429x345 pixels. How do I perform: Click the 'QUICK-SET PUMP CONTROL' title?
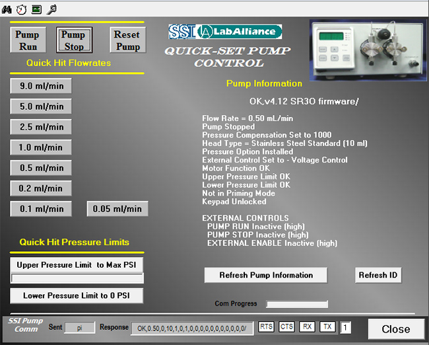[228, 57]
